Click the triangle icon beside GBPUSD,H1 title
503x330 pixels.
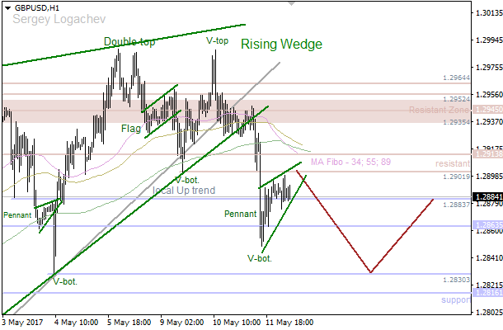pyautogui.click(x=6, y=7)
